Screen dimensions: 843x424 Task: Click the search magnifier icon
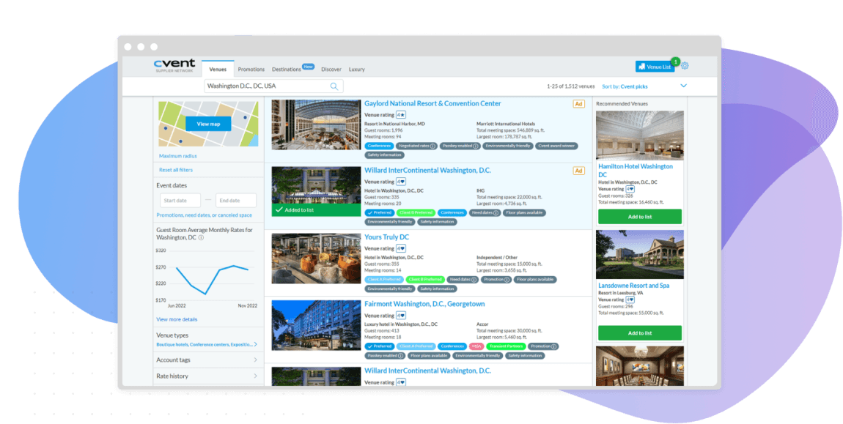point(334,86)
